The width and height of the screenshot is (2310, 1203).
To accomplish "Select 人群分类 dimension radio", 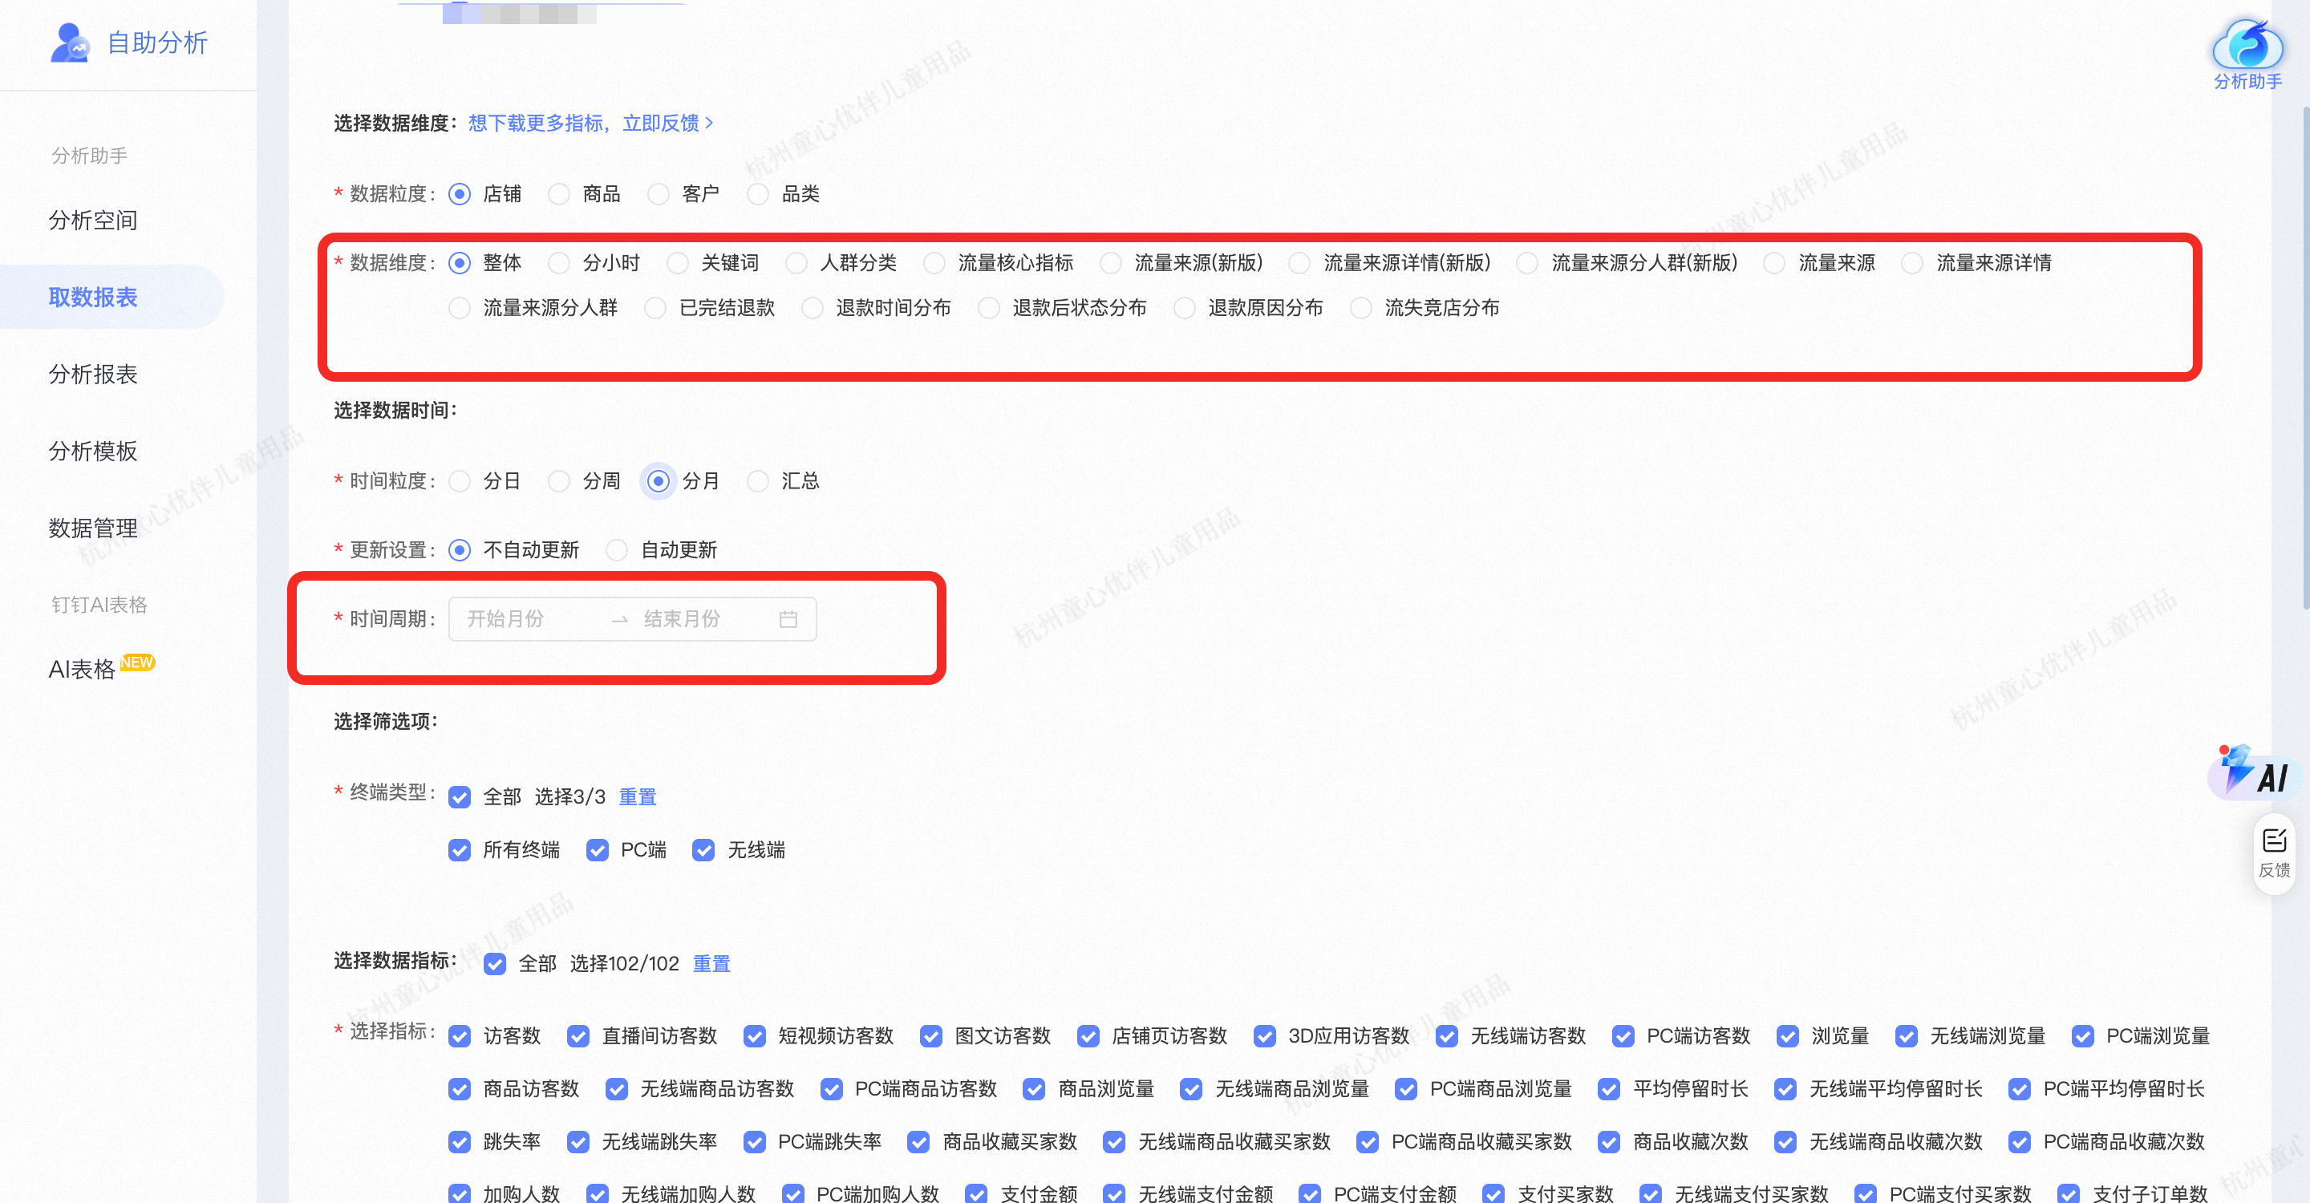I will pyautogui.click(x=796, y=264).
